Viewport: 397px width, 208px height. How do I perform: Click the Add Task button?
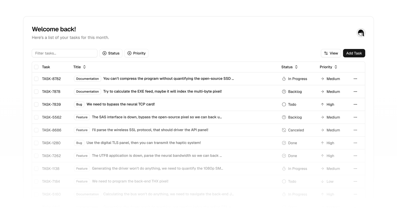click(354, 53)
